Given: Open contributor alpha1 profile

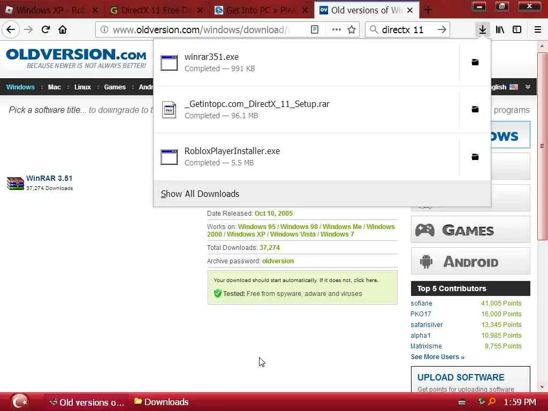Looking at the screenshot, I should (x=421, y=336).
